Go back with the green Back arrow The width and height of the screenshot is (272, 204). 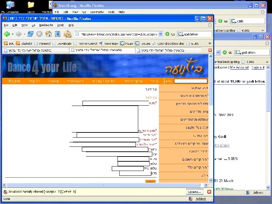(7, 34)
